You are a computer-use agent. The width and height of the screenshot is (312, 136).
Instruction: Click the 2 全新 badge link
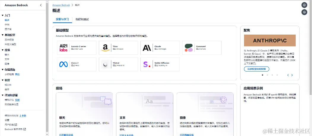click(23, 116)
